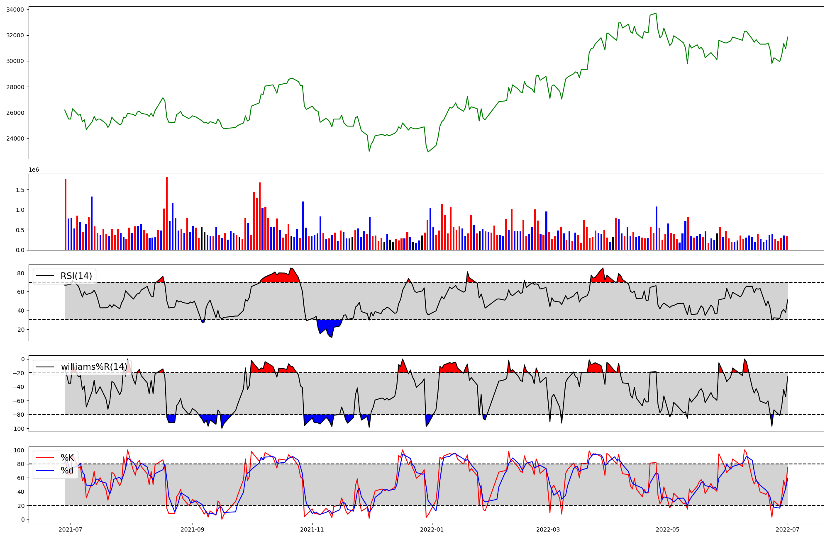This screenshot has height=539, width=830.
Task: Click the blue %d legend line sample
Action: (x=46, y=471)
